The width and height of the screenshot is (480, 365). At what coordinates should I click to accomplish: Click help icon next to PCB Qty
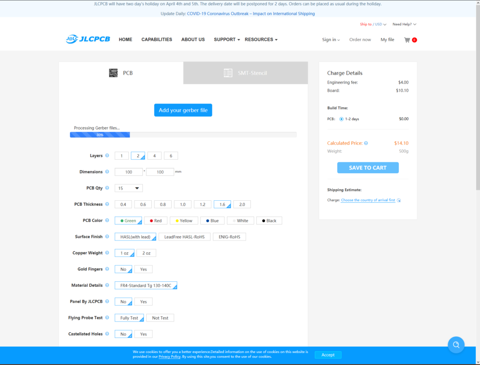tap(107, 188)
